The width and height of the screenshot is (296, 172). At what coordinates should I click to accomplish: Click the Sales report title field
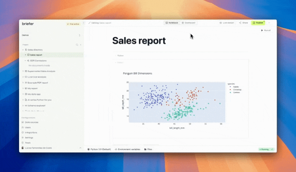click(x=139, y=41)
